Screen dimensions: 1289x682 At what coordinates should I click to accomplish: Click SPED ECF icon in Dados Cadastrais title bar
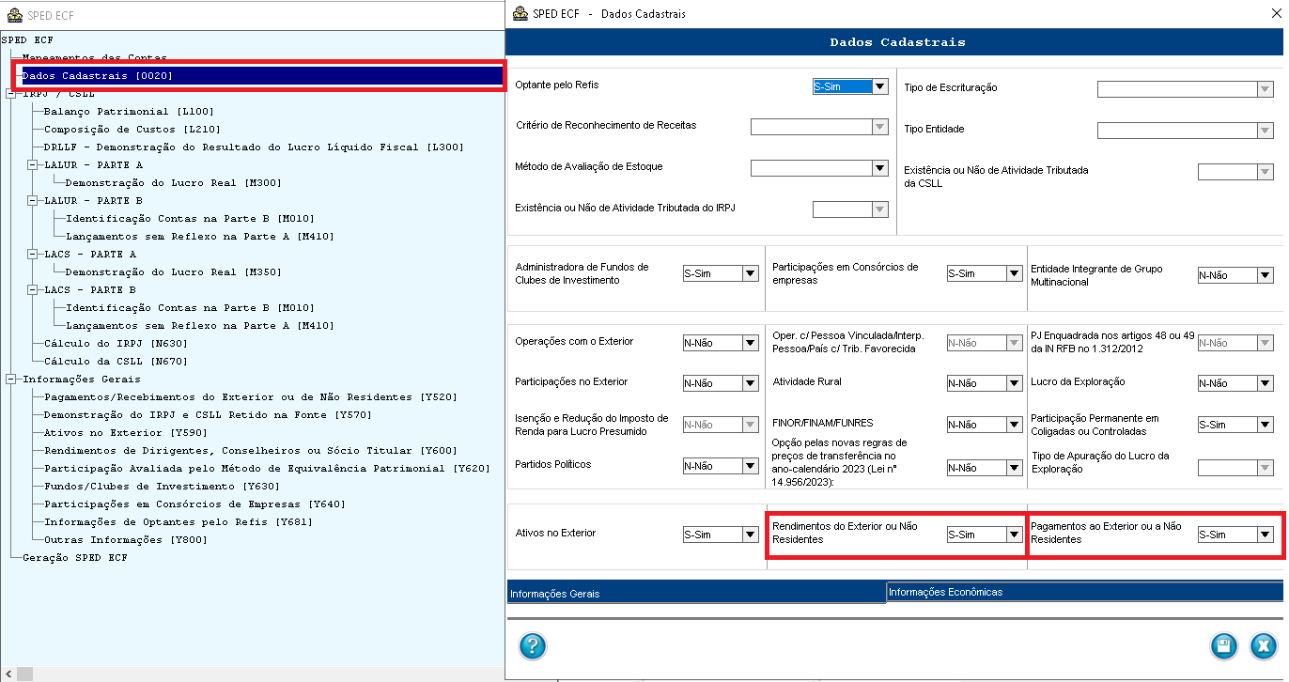[x=519, y=14]
